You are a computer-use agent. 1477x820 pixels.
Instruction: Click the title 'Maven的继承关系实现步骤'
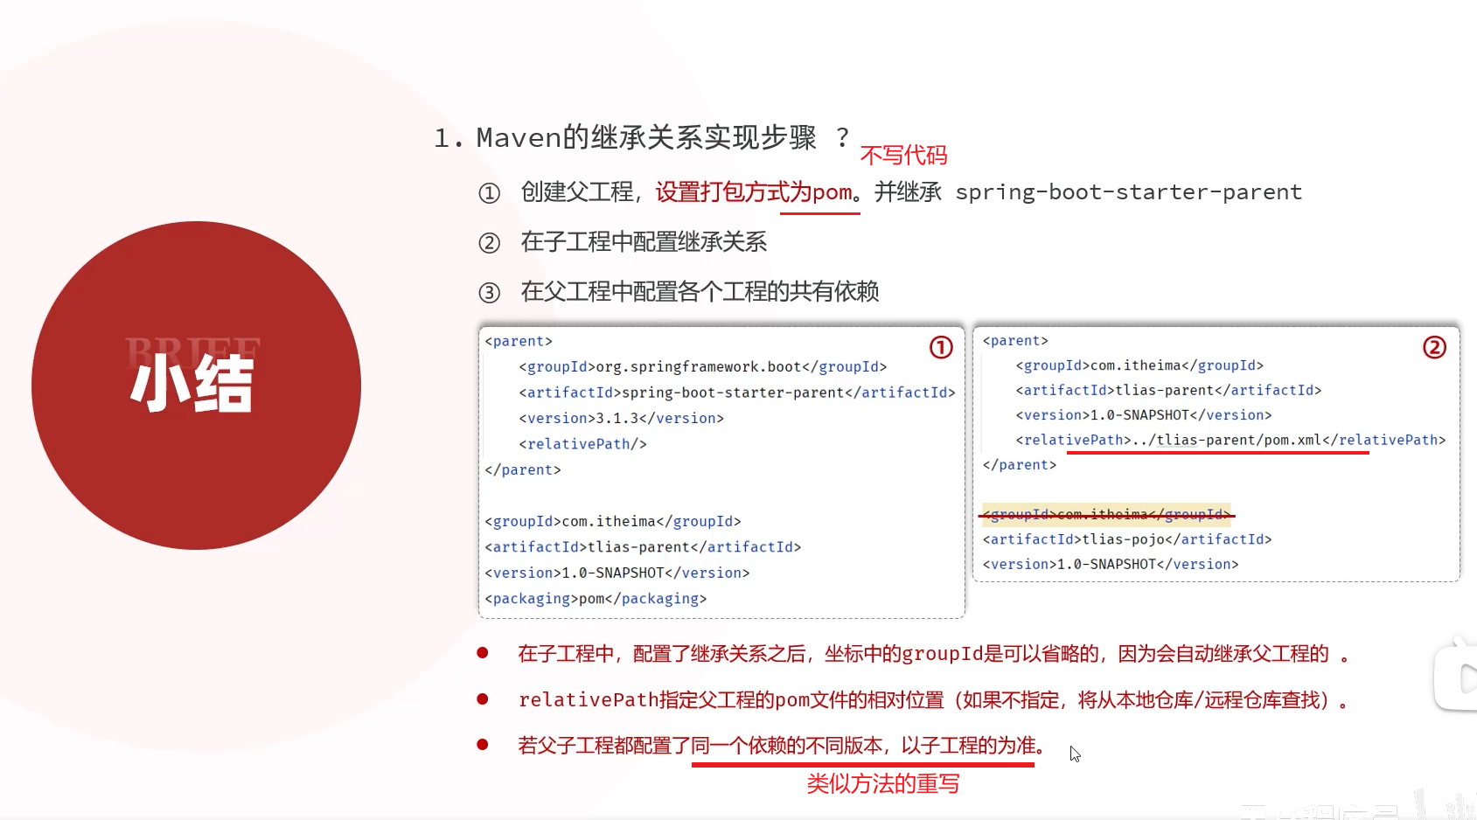click(x=645, y=137)
